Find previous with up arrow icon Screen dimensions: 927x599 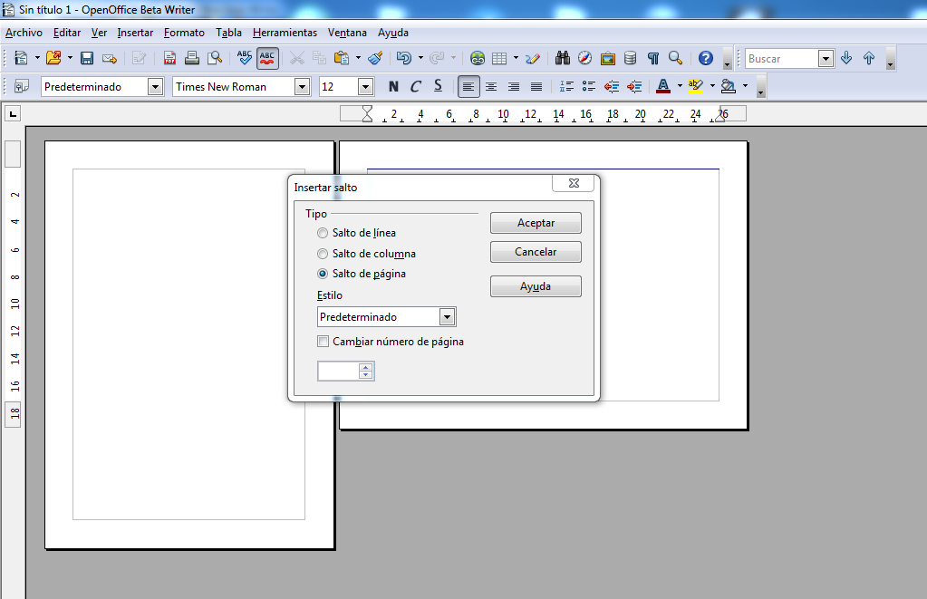point(868,58)
